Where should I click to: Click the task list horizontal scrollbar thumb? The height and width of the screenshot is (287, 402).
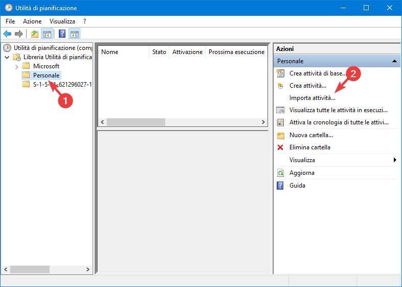tap(136, 122)
